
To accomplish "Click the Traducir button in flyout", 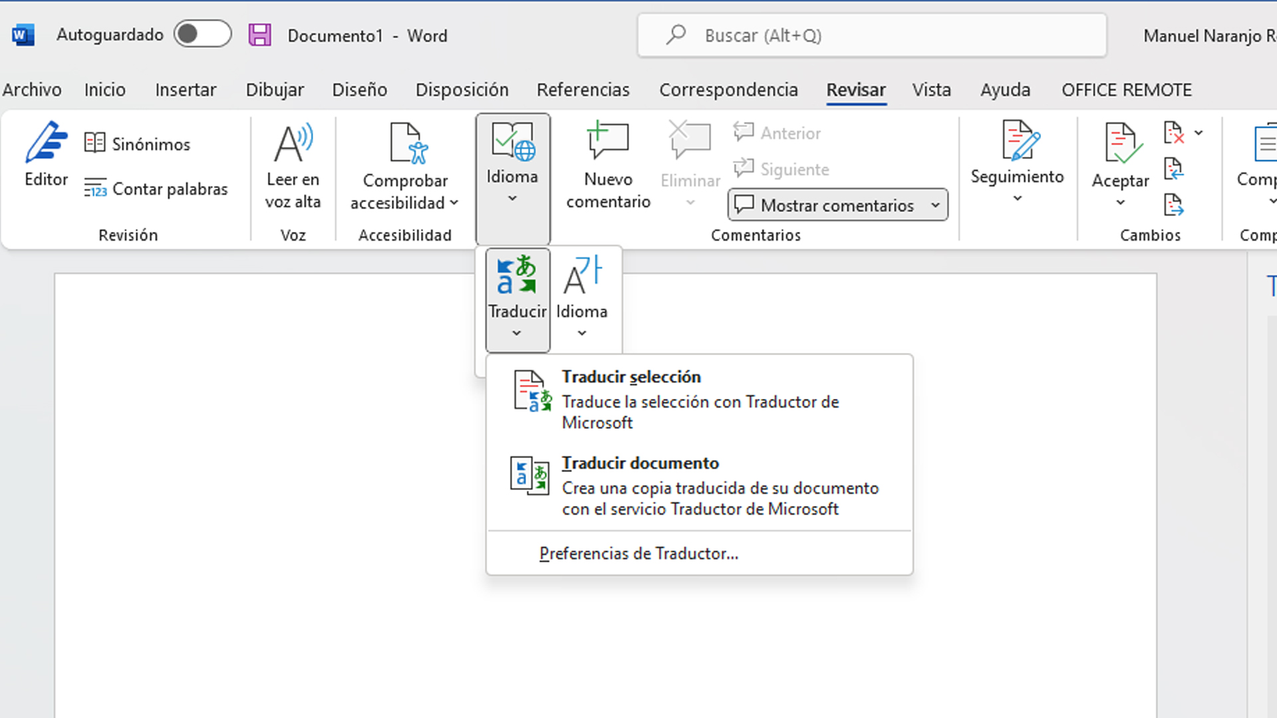I will pyautogui.click(x=517, y=300).
